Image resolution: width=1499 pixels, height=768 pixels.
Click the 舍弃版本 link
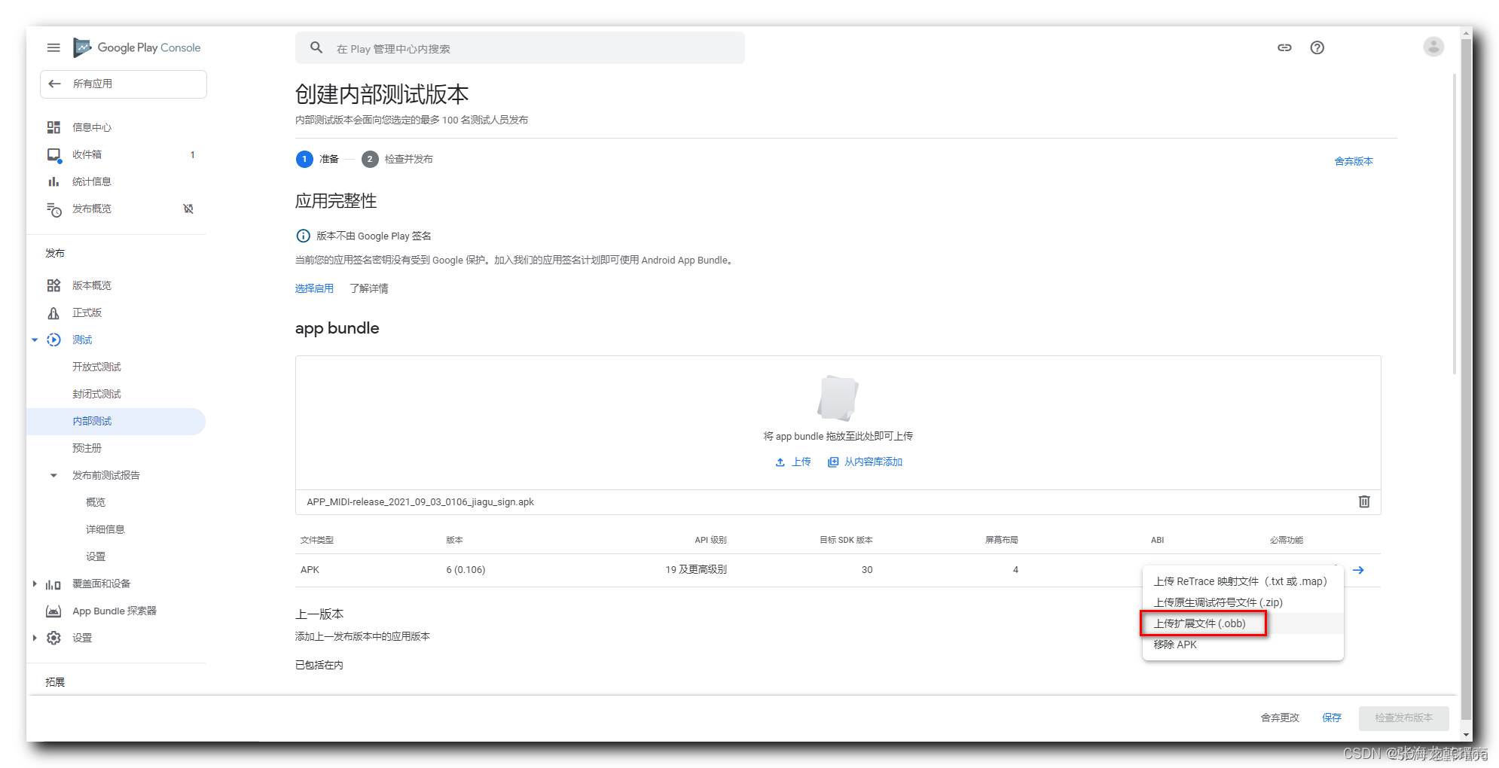(x=1354, y=161)
